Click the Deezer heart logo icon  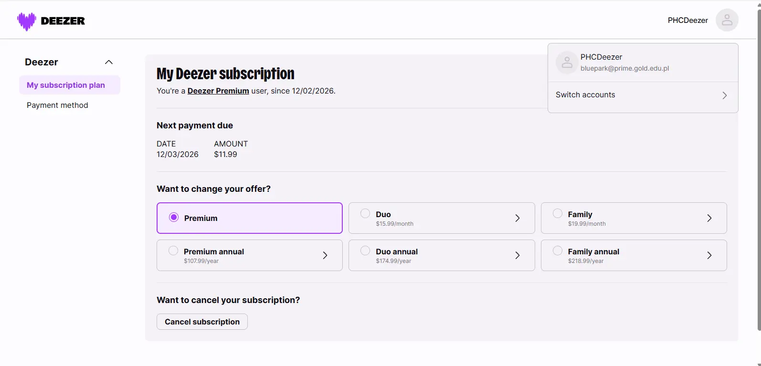tap(27, 21)
